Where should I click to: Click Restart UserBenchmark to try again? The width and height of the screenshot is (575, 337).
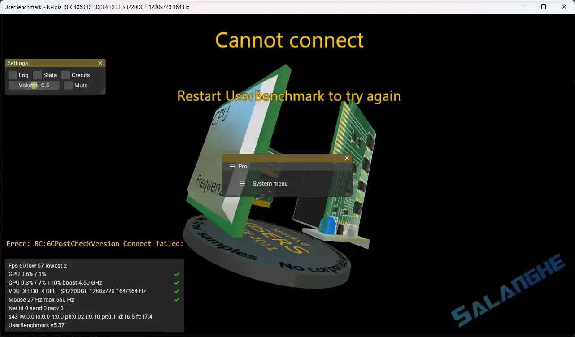coord(289,96)
